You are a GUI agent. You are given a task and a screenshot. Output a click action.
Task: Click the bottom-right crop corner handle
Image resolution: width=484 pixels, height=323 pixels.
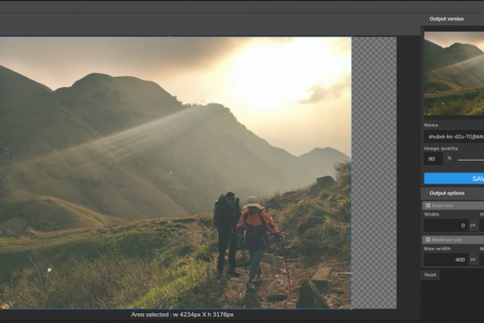[x=352, y=308]
